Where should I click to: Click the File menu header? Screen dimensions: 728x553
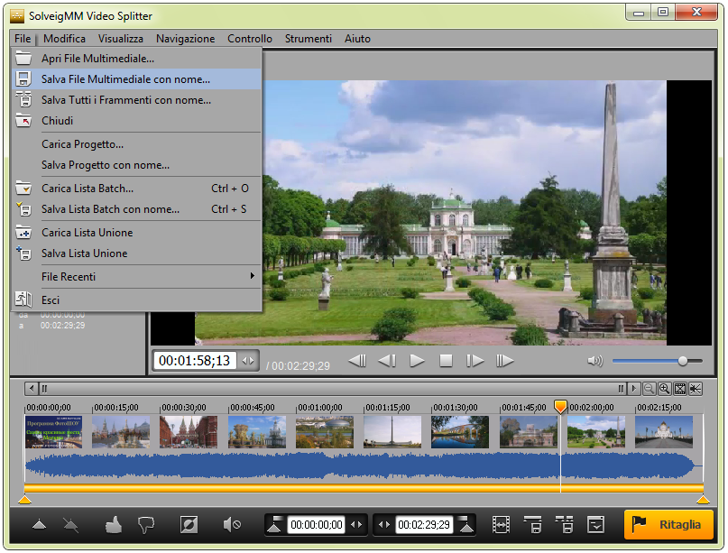click(23, 39)
